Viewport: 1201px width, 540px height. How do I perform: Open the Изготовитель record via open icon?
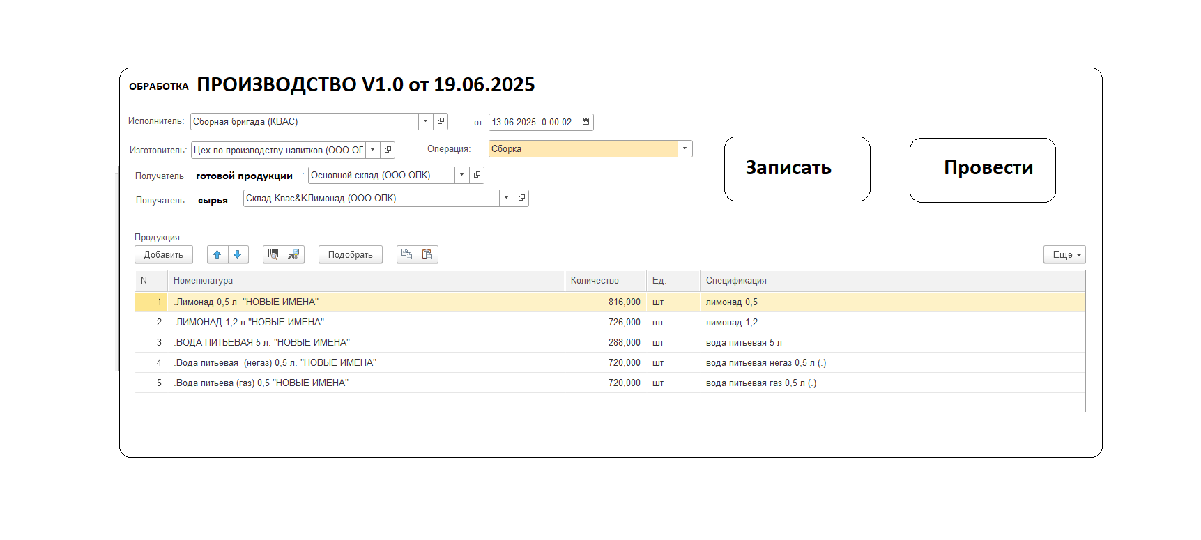[x=388, y=150]
